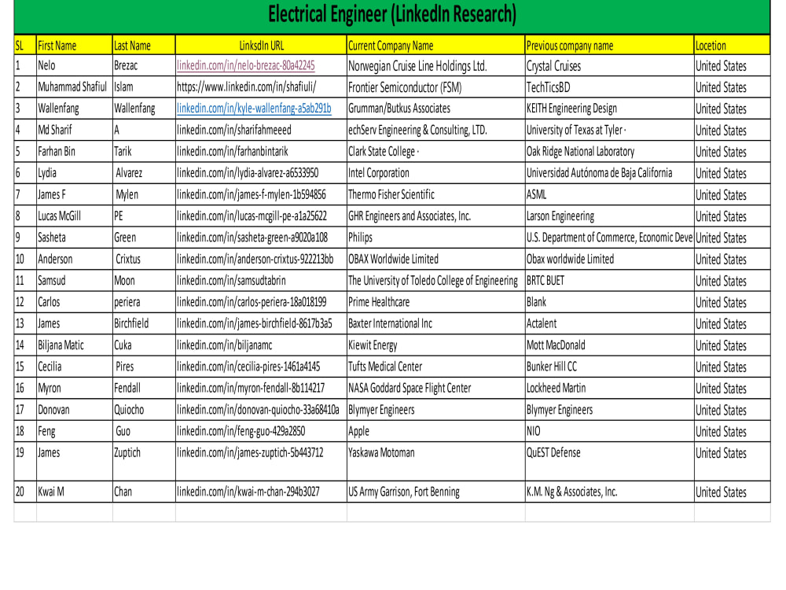Select the 'linkedin.com/in/donovan-quiocho-33a68410a' cell
786x590 pixels.
261,411
